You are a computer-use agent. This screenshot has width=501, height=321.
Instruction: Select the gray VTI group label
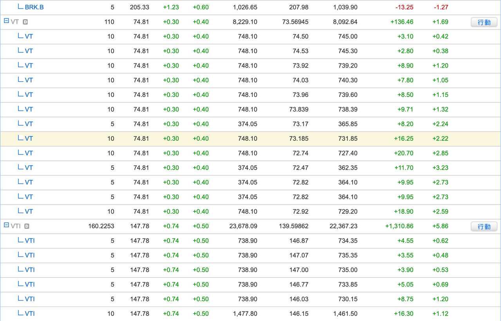[16, 226]
